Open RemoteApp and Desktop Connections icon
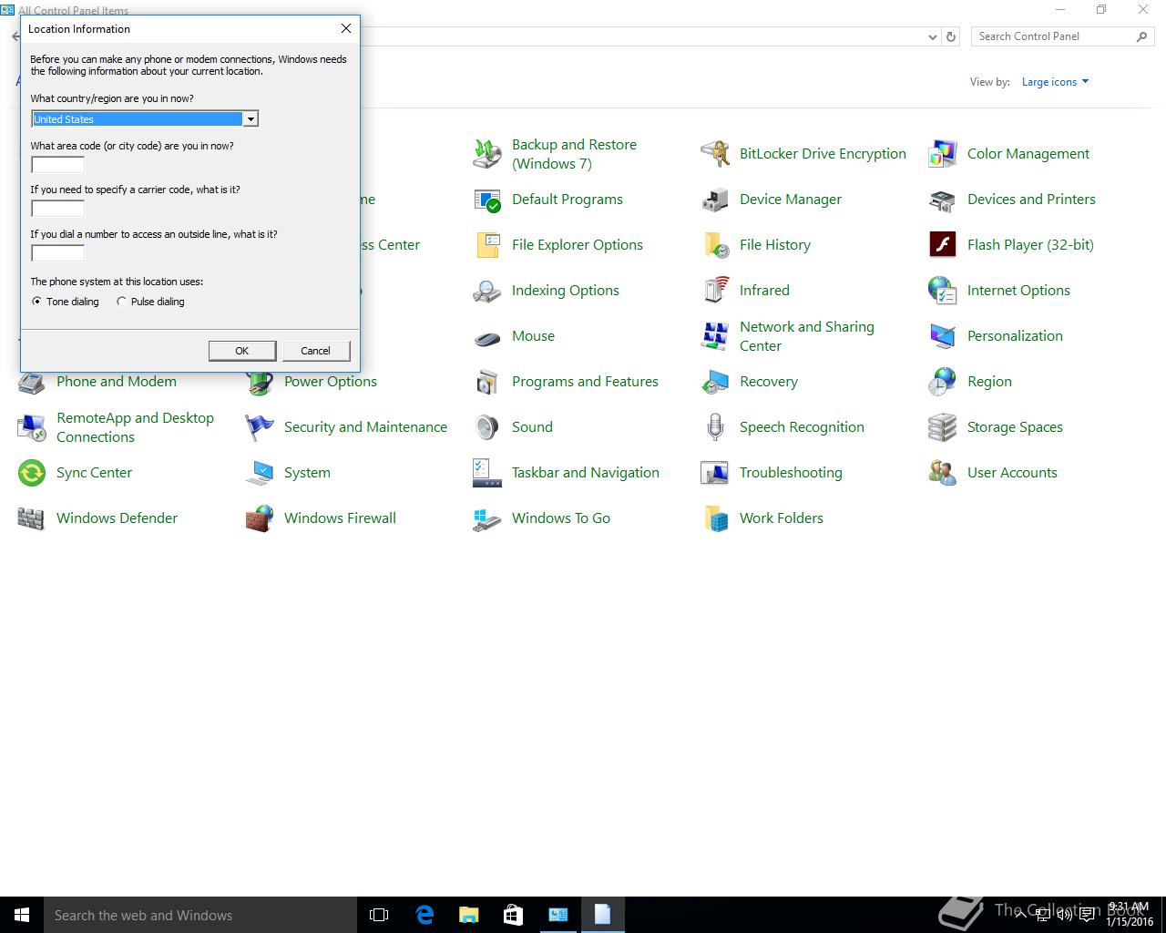1166x933 pixels. [x=32, y=427]
